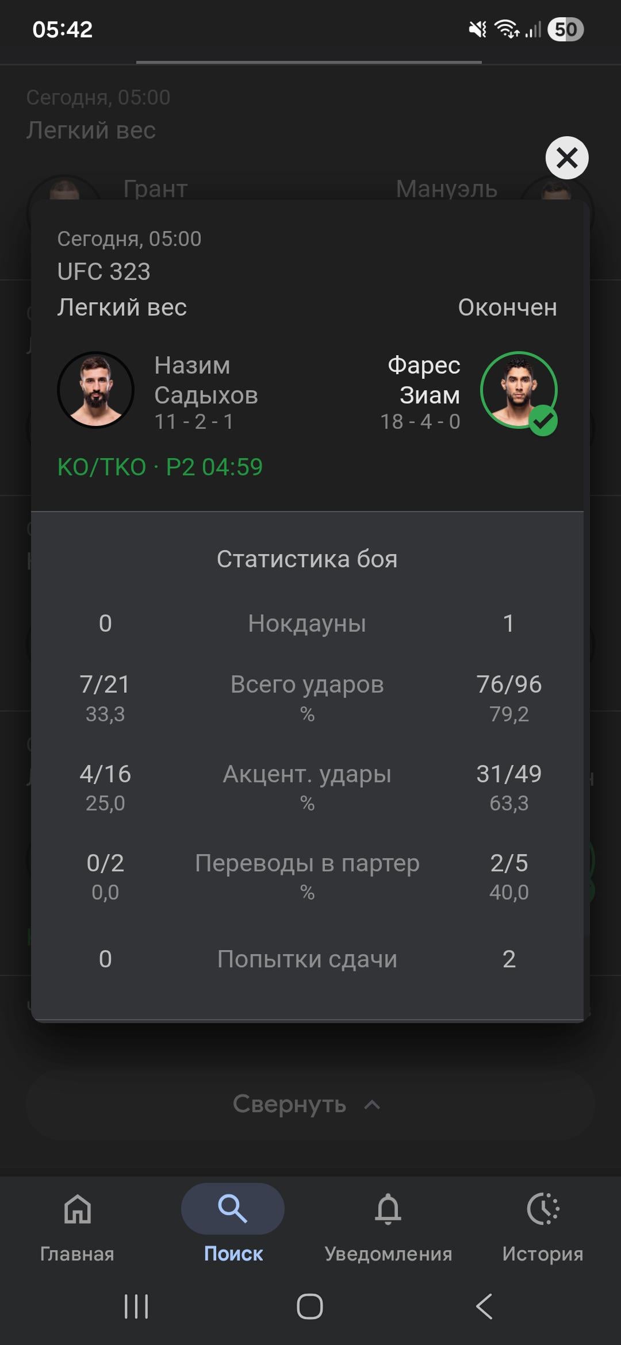Tap the Статистика боя section header
This screenshot has height=1345, width=621.
[307, 559]
